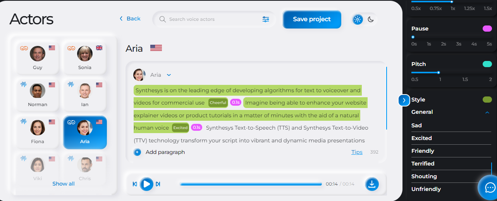Open the Aria voice dropdown chevron
This screenshot has height=201, width=497.
tap(169, 75)
